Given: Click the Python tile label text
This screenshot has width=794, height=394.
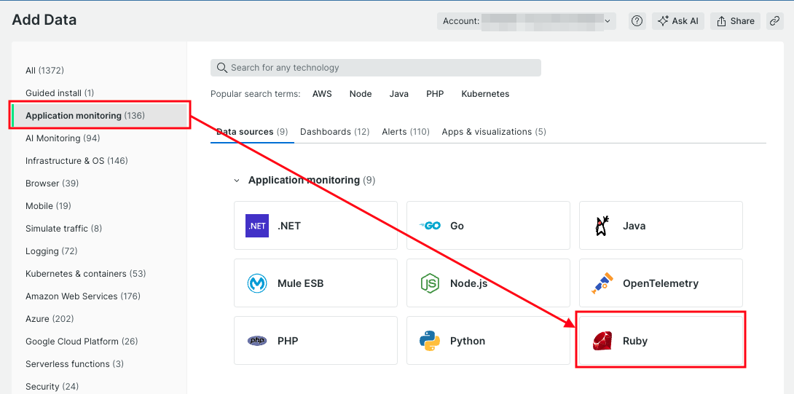Looking at the screenshot, I should click(x=468, y=342).
